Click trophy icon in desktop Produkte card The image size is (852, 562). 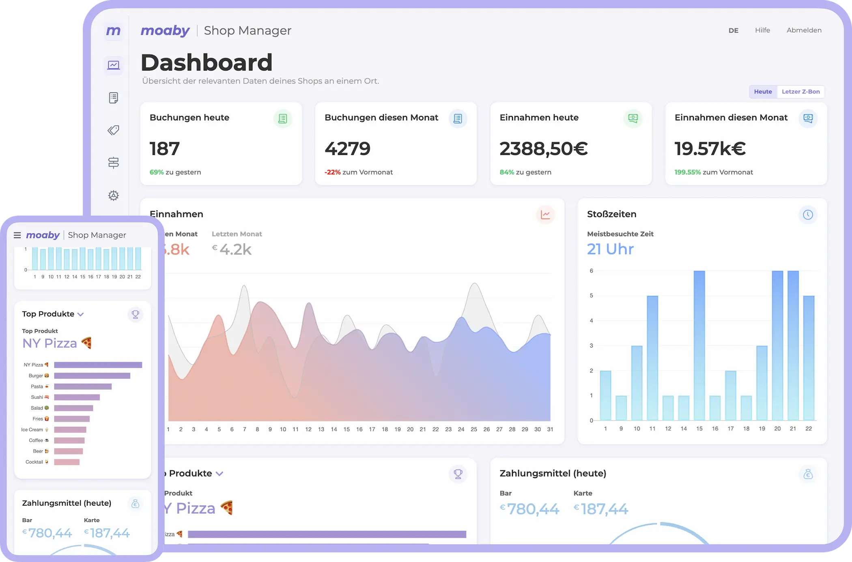coord(458,474)
